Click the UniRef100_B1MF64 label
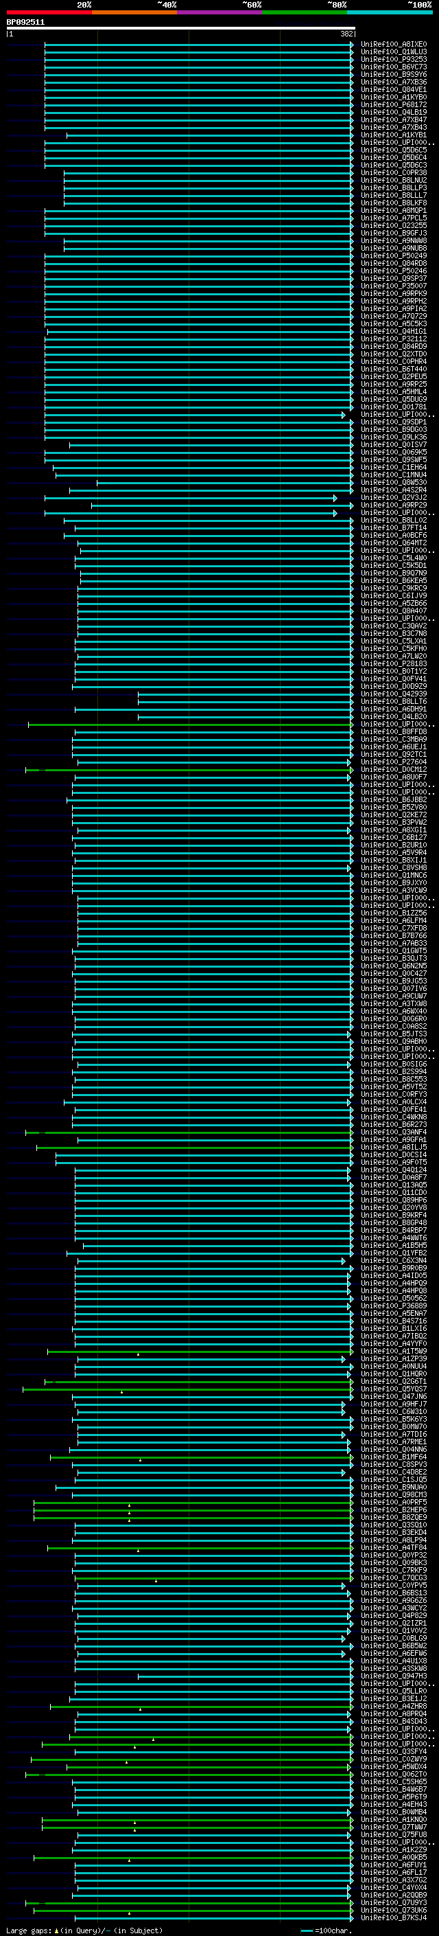Screen dimensions: 439x1936 click(394, 1457)
